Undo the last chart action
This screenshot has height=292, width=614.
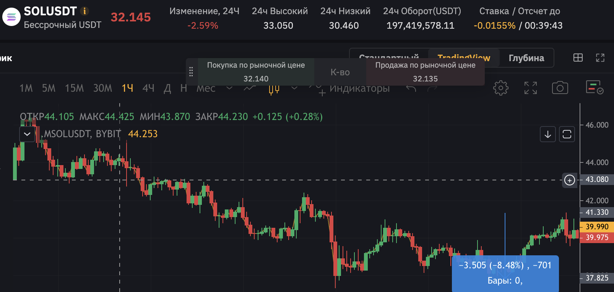(411, 89)
